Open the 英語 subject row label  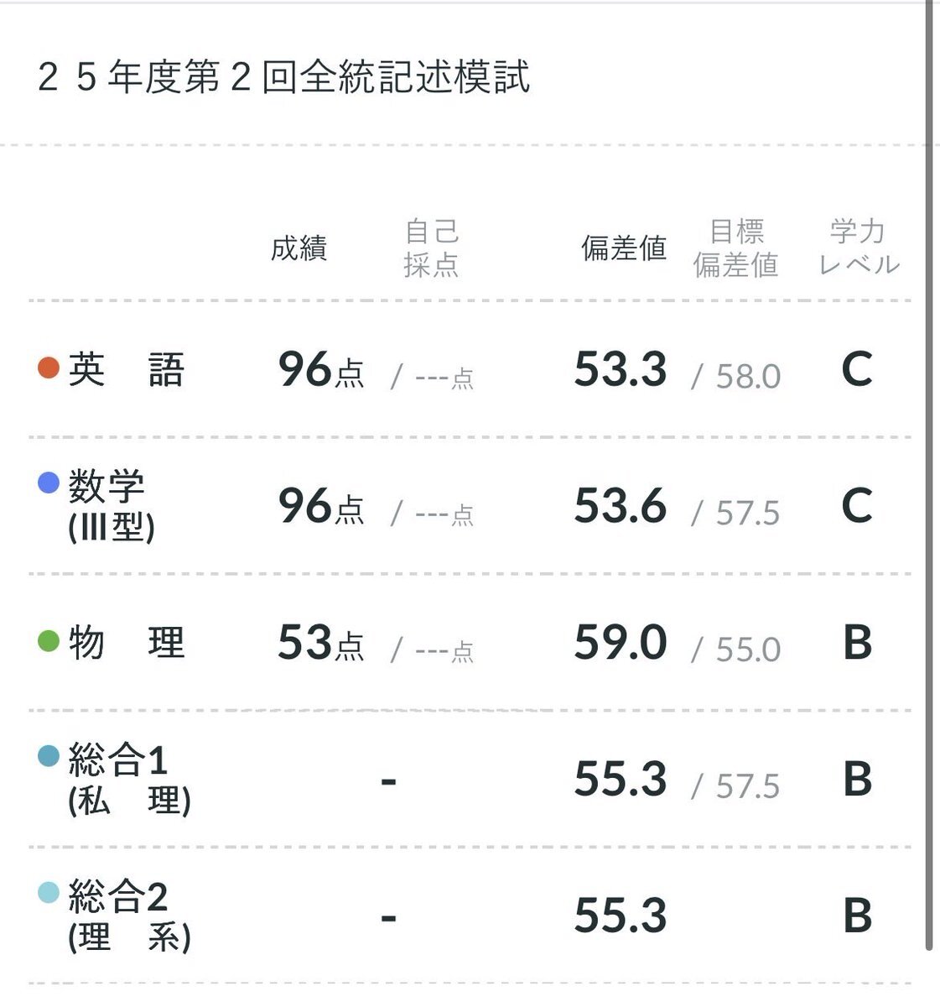126,369
